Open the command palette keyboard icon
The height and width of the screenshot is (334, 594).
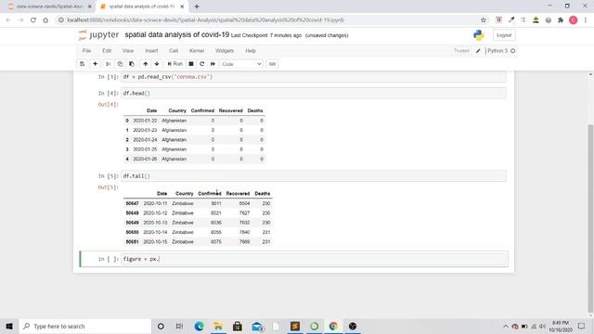click(272, 64)
